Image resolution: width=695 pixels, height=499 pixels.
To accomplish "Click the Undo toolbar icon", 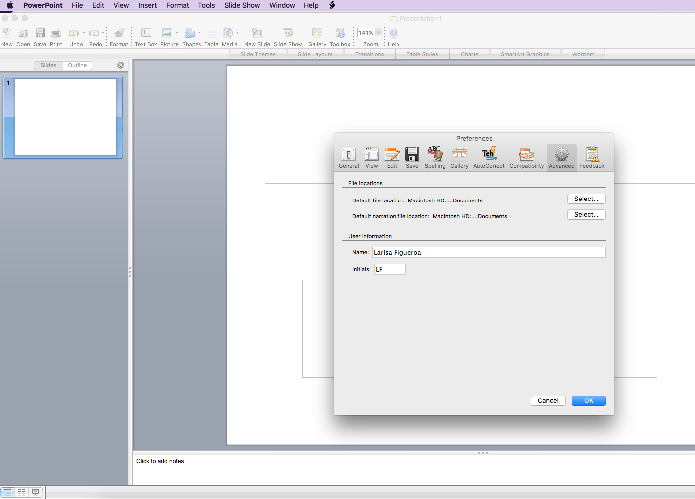I will 75,37.
